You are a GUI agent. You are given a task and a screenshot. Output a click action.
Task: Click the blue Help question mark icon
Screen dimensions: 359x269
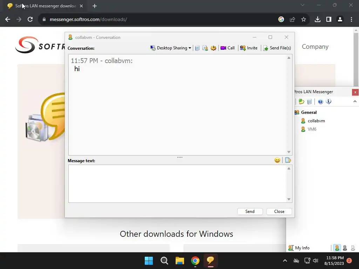pos(320,102)
